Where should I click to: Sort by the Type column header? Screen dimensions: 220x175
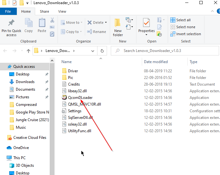click(x=193, y=62)
